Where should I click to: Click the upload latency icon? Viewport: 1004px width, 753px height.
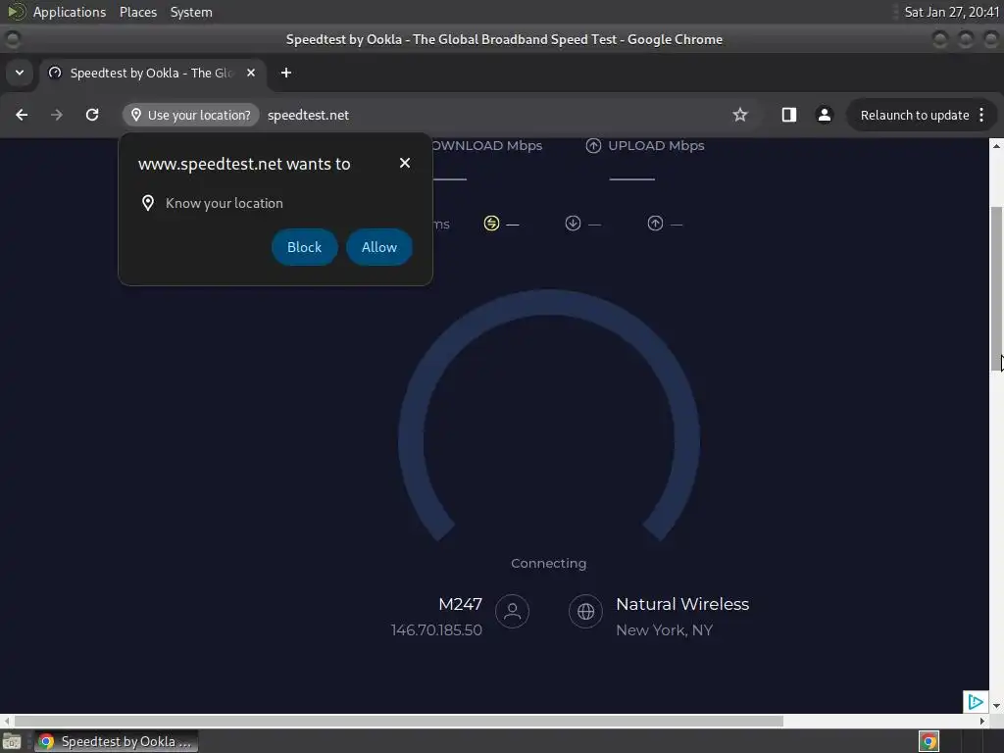(655, 223)
